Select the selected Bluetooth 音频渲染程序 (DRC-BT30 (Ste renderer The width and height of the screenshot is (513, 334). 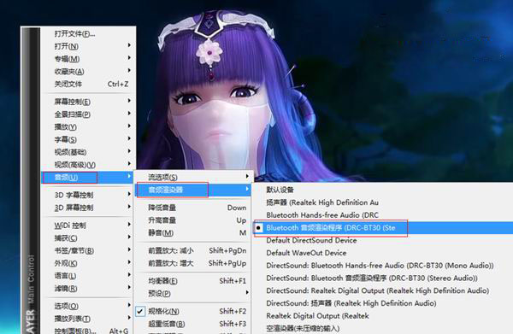coord(383,228)
